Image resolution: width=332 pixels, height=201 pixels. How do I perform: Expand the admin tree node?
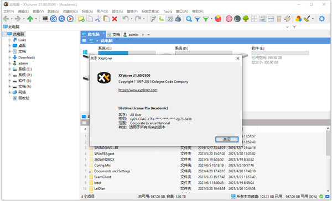[9, 63]
